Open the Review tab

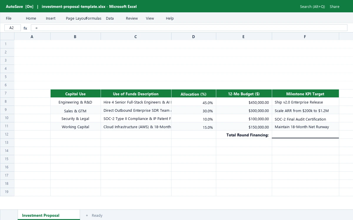coord(132,18)
